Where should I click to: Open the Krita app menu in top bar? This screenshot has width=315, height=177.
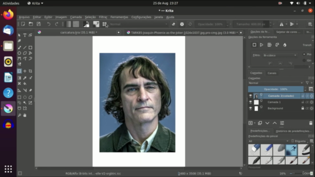coord(35,3)
